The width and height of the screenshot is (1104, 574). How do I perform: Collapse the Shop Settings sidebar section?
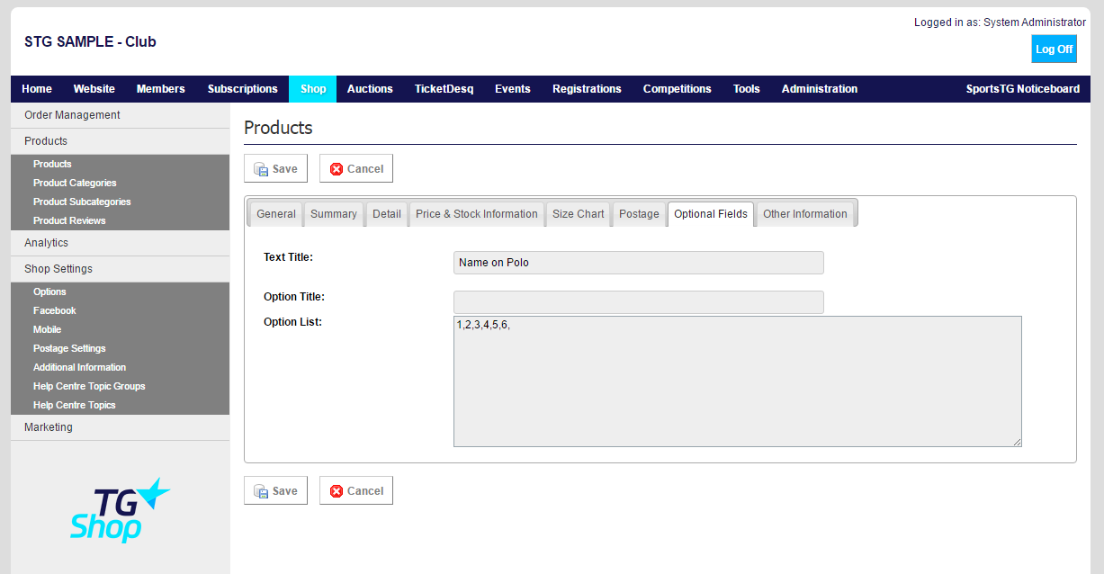pos(120,269)
